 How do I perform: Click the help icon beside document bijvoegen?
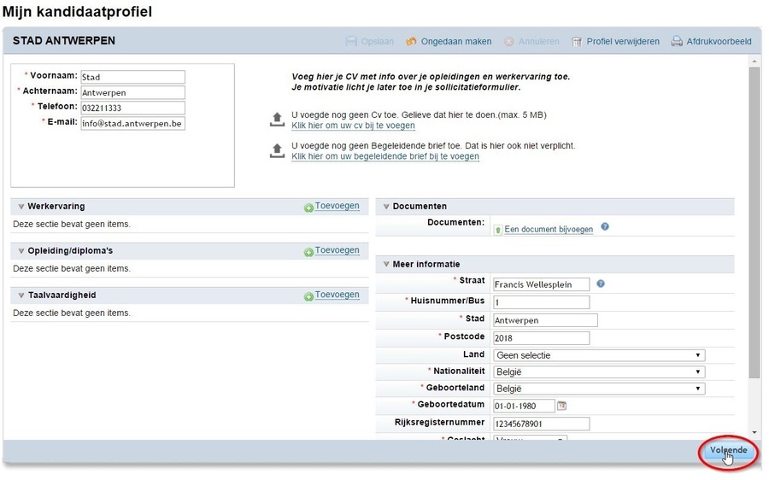click(x=605, y=227)
